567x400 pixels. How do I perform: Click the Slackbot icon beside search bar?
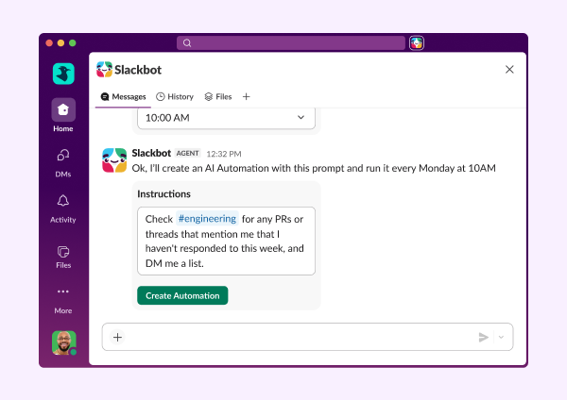tap(417, 42)
